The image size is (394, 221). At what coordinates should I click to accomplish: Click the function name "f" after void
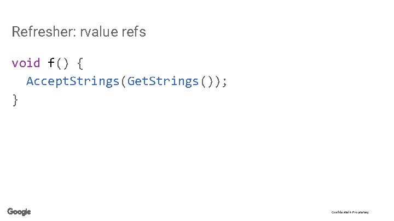tap(51, 63)
